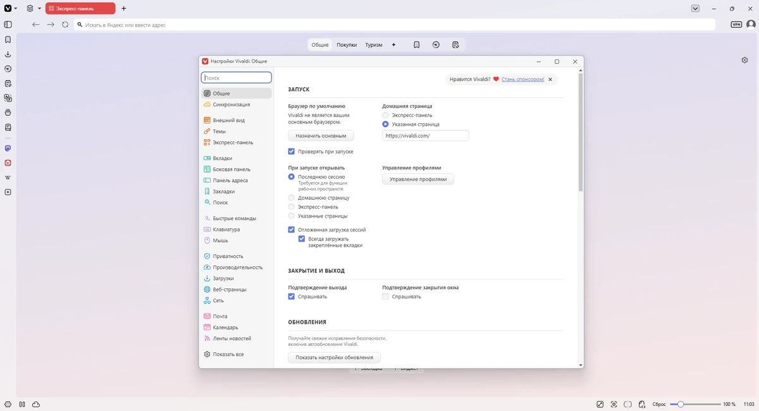Follow 'Стань спонсором!' link
The height and width of the screenshot is (411, 759).
click(523, 79)
